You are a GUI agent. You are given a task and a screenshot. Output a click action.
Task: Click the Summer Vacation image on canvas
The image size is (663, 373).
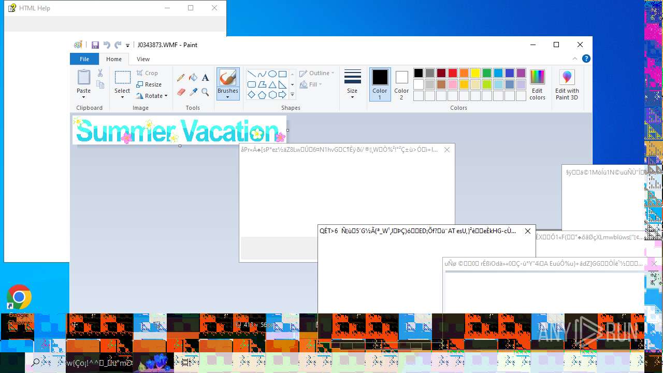coord(179,130)
